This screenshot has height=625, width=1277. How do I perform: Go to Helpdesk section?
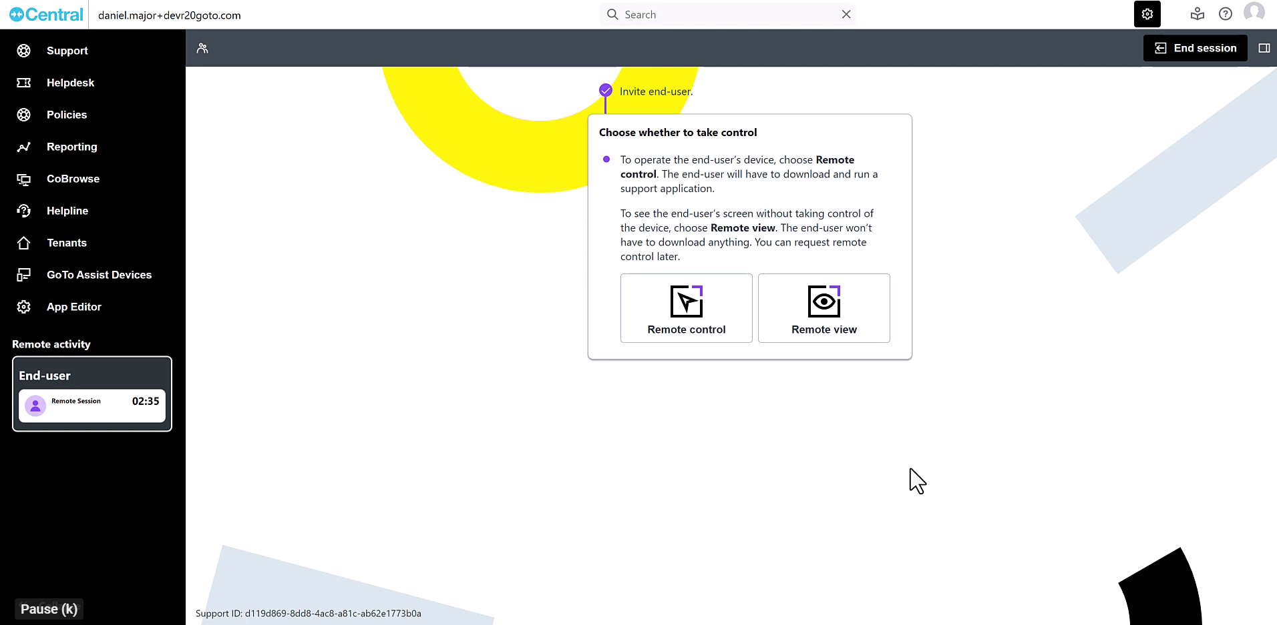pos(70,83)
